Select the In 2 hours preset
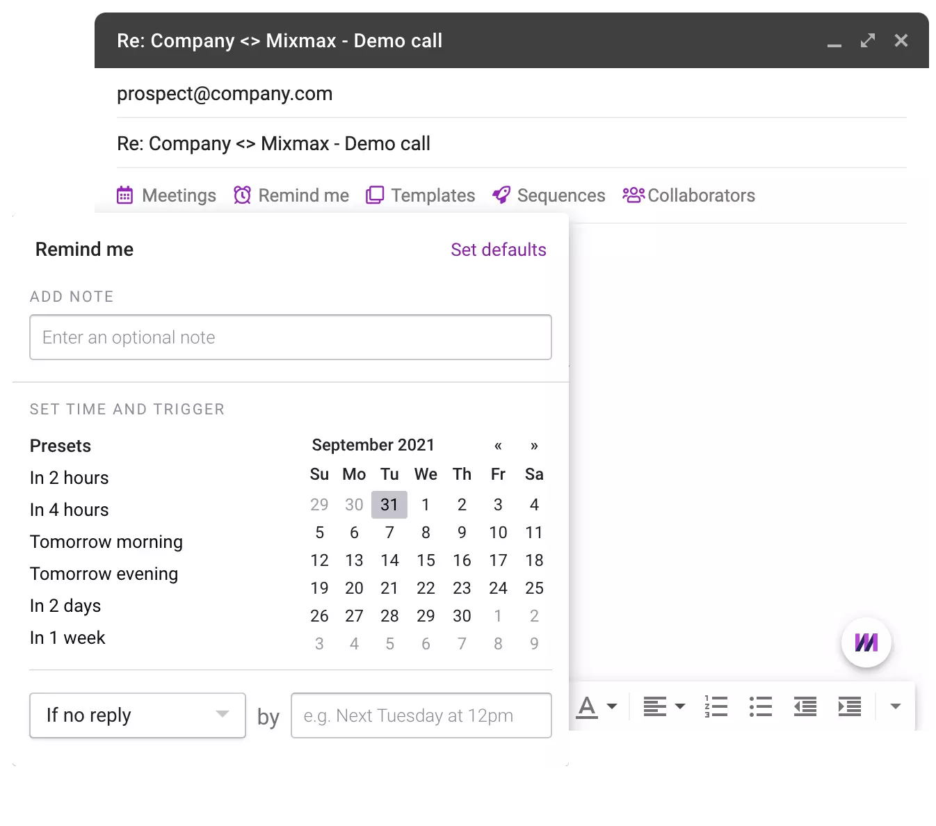Screen dimensions: 936x826 coord(70,478)
